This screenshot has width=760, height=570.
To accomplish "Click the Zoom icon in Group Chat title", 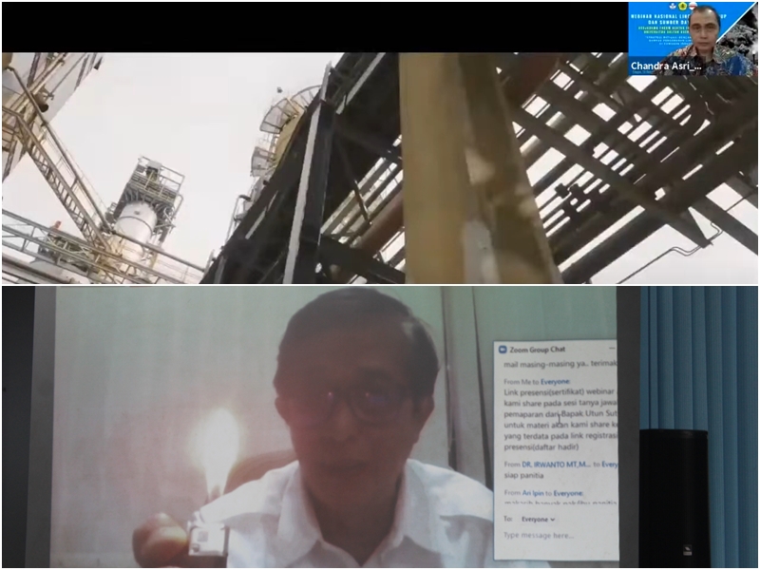I will tap(503, 350).
